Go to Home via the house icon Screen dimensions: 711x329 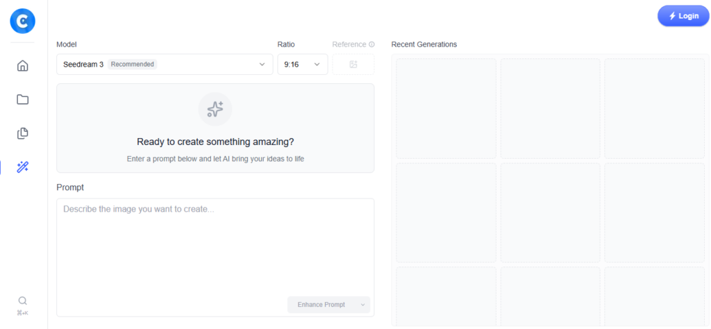pyautogui.click(x=23, y=66)
